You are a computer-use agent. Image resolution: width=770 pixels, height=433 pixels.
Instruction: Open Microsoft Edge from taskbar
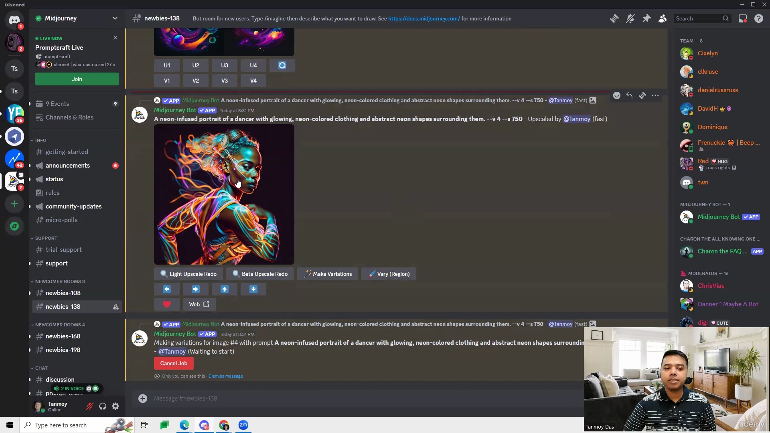(x=184, y=425)
